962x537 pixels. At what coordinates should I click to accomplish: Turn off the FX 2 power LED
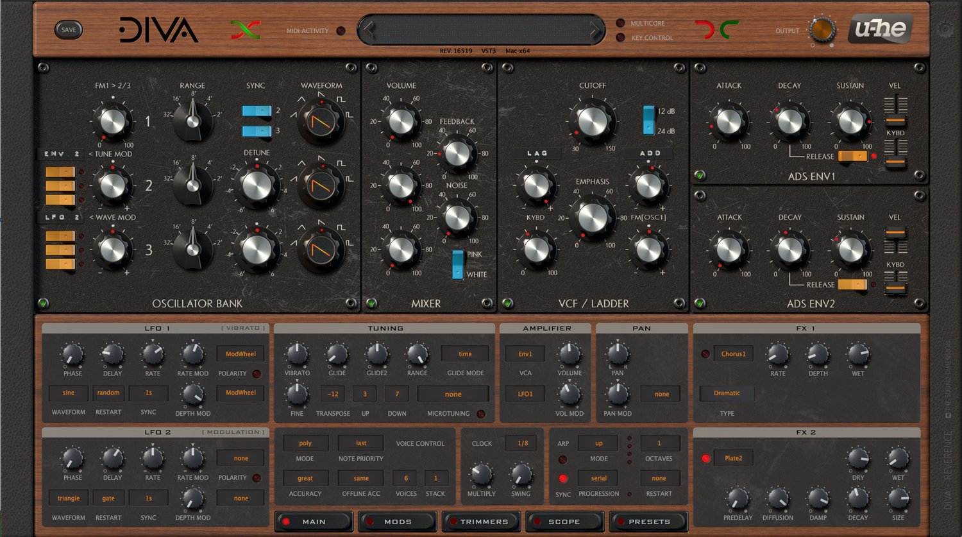tap(705, 458)
